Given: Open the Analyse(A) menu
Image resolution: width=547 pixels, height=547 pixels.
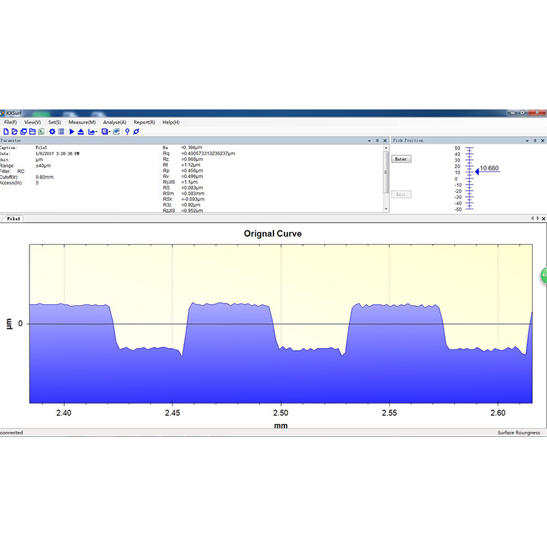Looking at the screenshot, I should (x=114, y=122).
